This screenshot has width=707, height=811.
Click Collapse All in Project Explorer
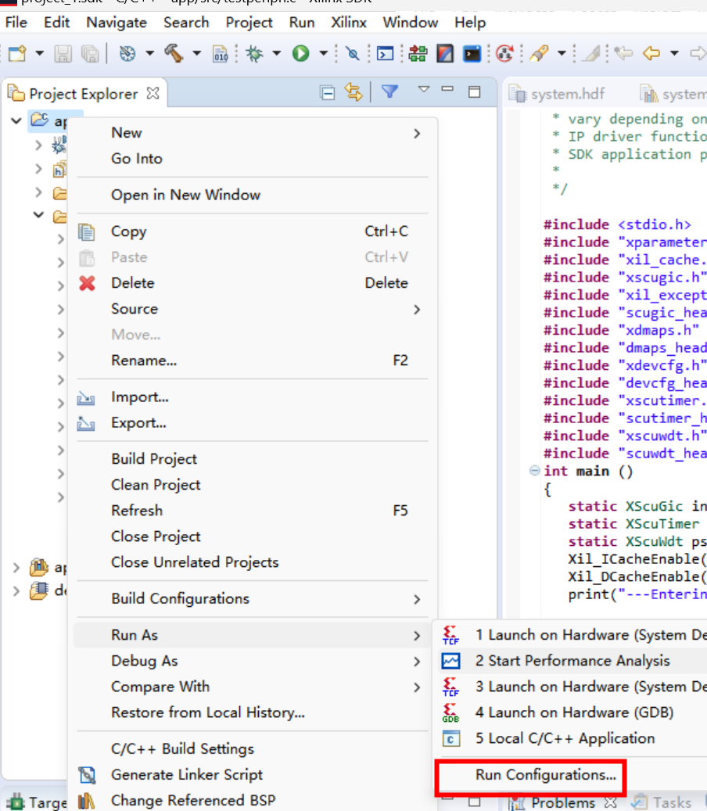328,93
